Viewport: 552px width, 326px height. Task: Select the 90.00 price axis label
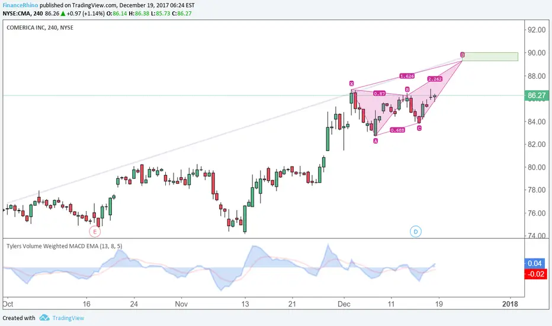(x=537, y=53)
